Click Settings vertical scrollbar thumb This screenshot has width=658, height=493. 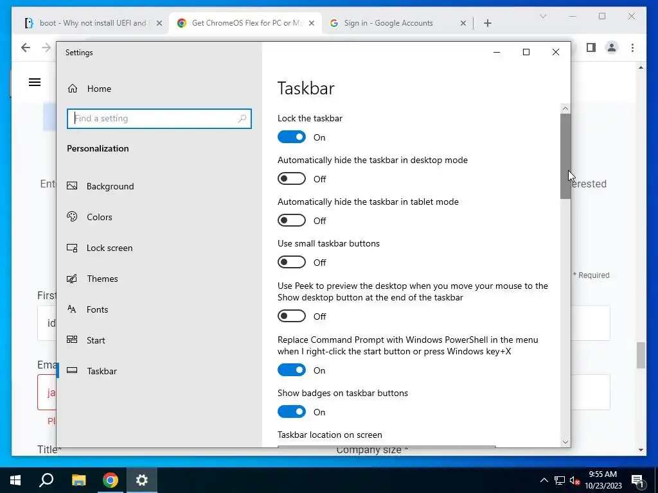click(x=565, y=156)
